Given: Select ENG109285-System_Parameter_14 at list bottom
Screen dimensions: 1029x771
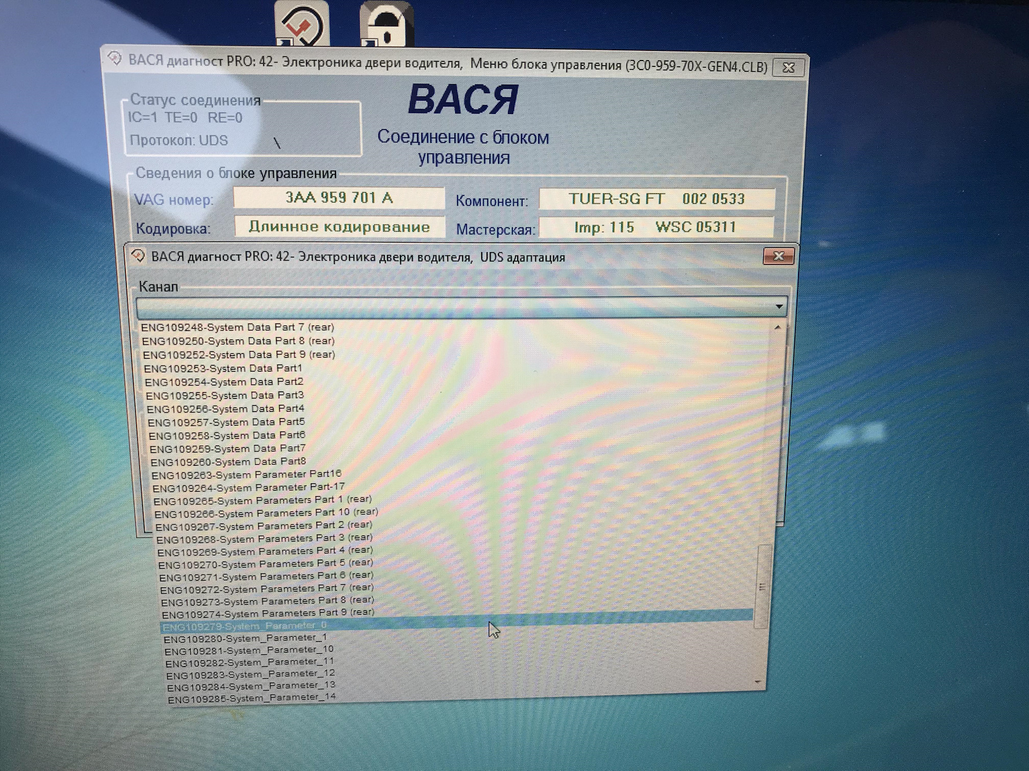Looking at the screenshot, I should (x=252, y=697).
